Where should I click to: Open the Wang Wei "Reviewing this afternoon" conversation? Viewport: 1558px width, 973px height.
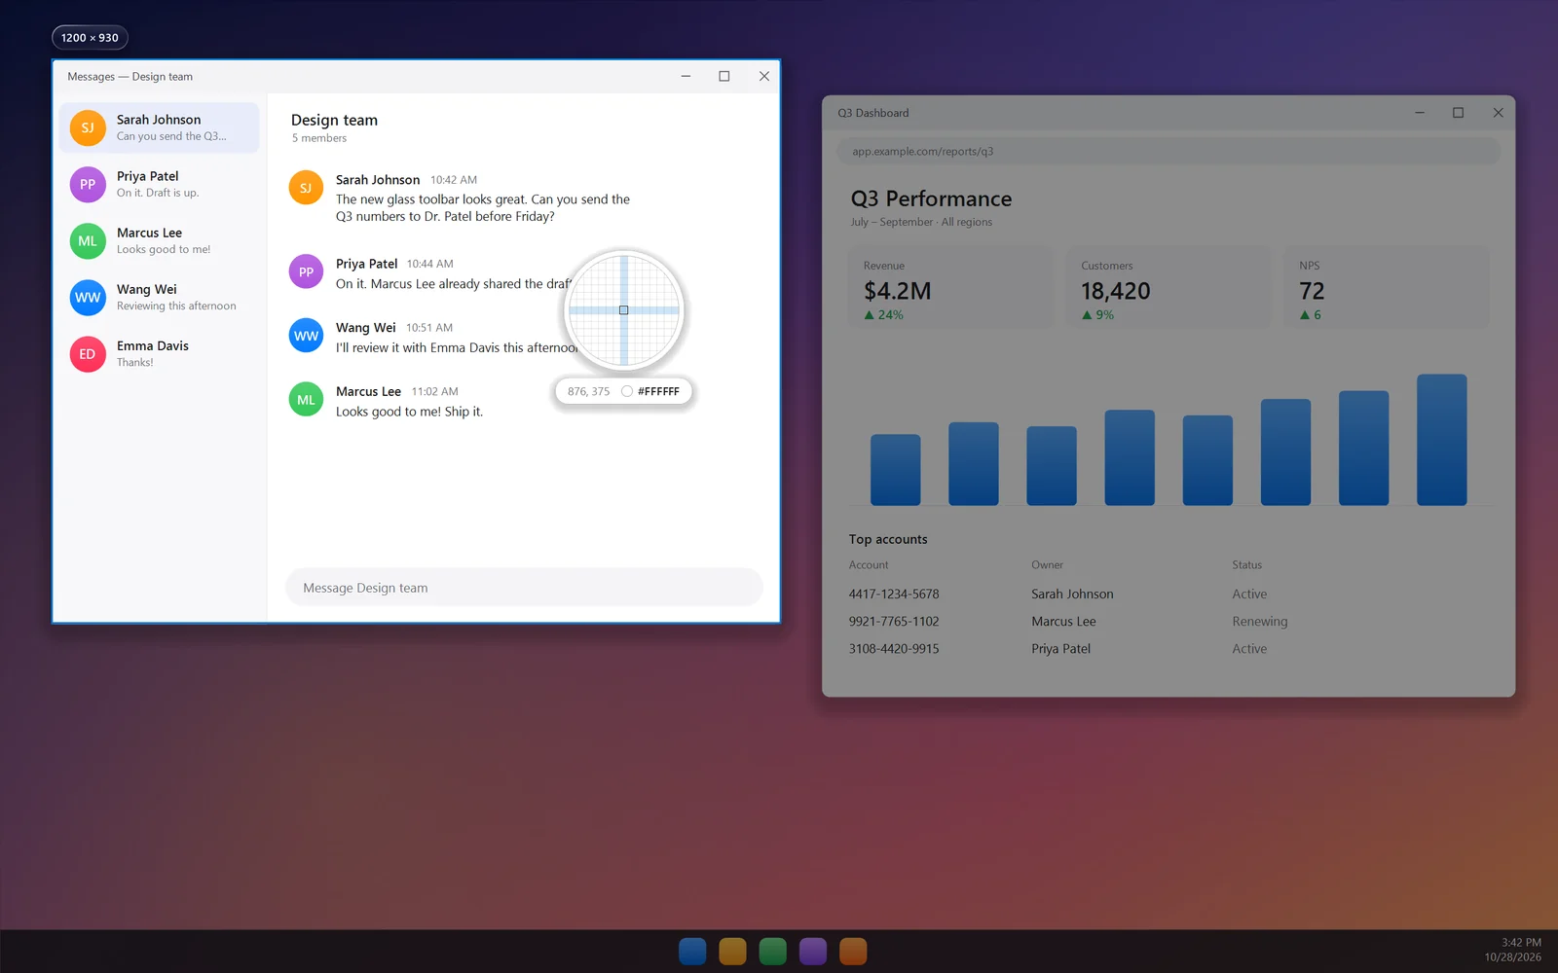160,297
